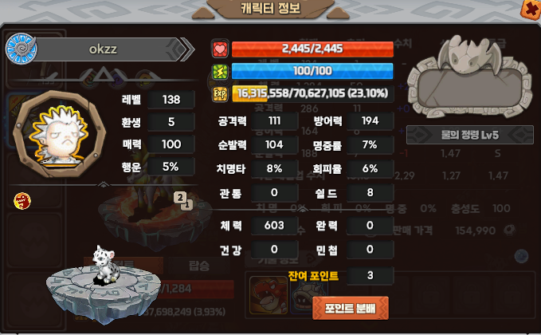Screen dimensions: 541x335
Task: Click the red heart HP icon
Action: 220,49
